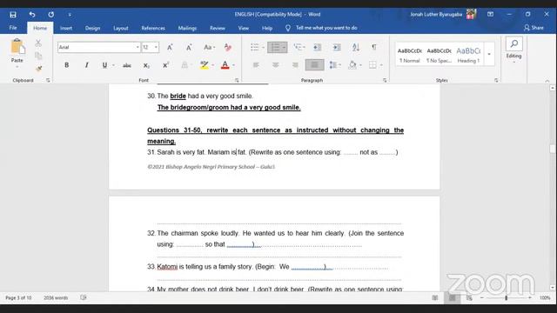Toggle Strikethrough formatting
557x313 pixels.
(x=127, y=65)
